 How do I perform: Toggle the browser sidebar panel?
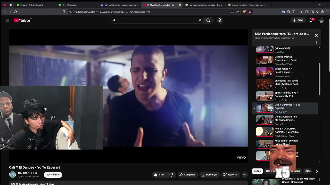(307, 12)
